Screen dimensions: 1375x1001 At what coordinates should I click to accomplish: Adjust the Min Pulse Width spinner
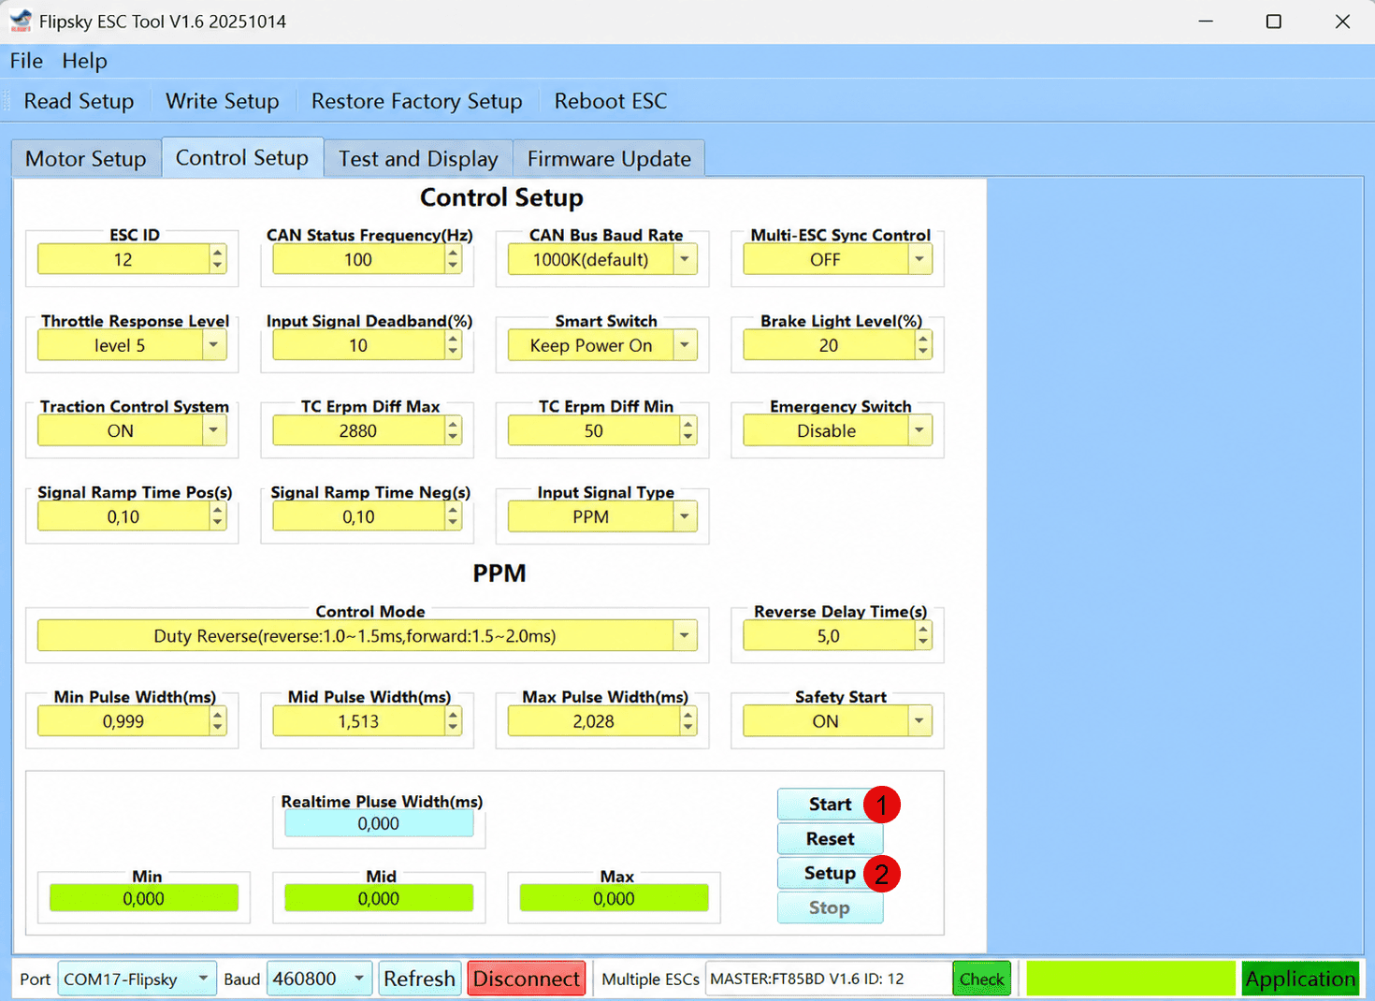[x=218, y=721]
